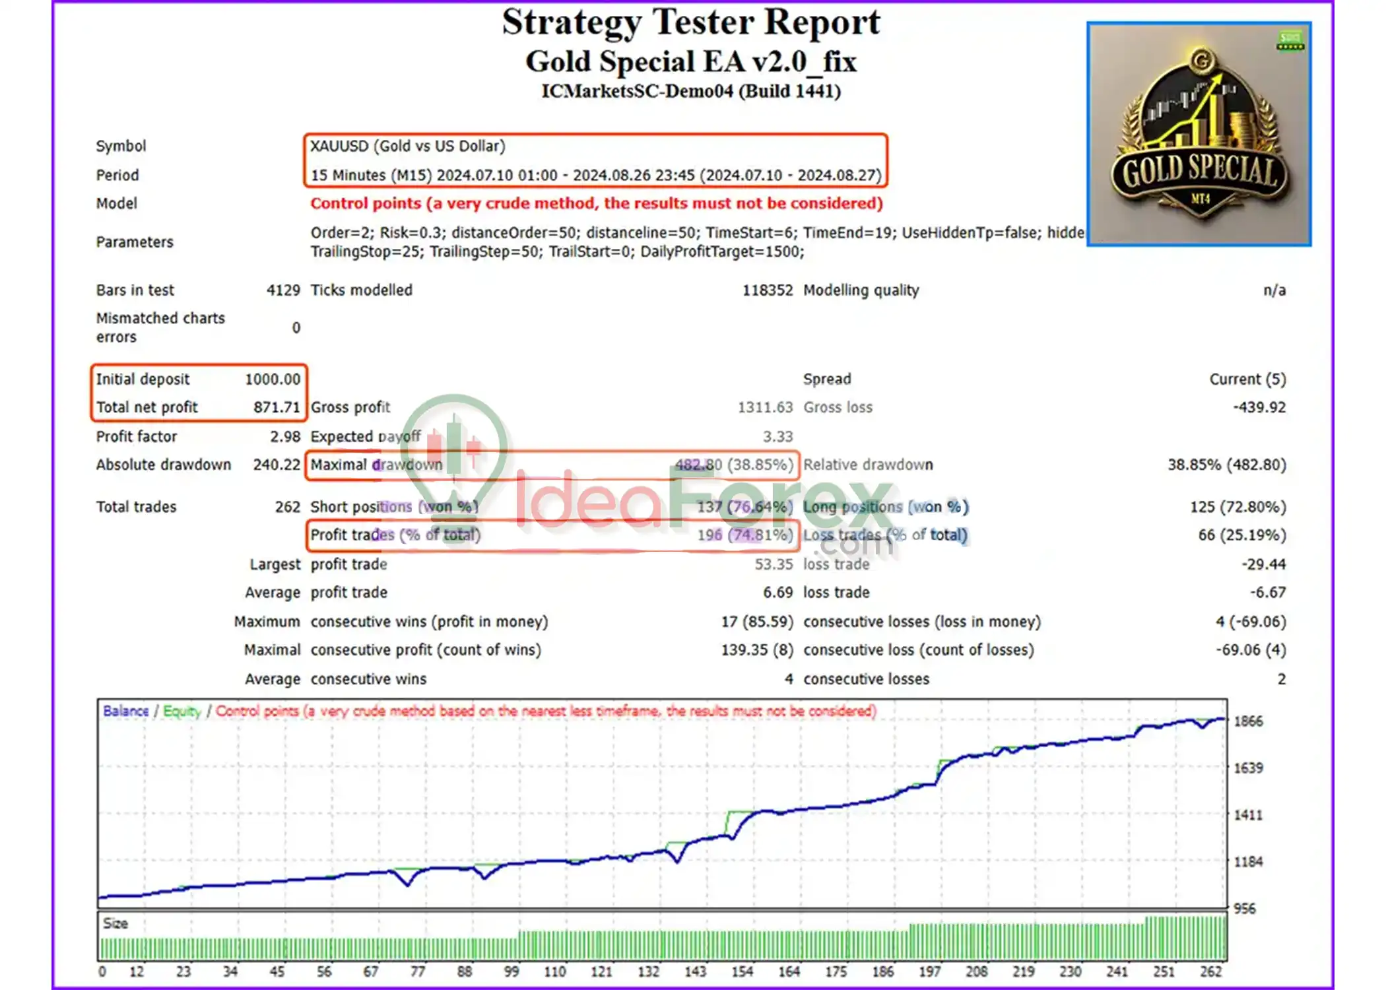Click Absolute drawdown value '240.22'

[277, 465]
